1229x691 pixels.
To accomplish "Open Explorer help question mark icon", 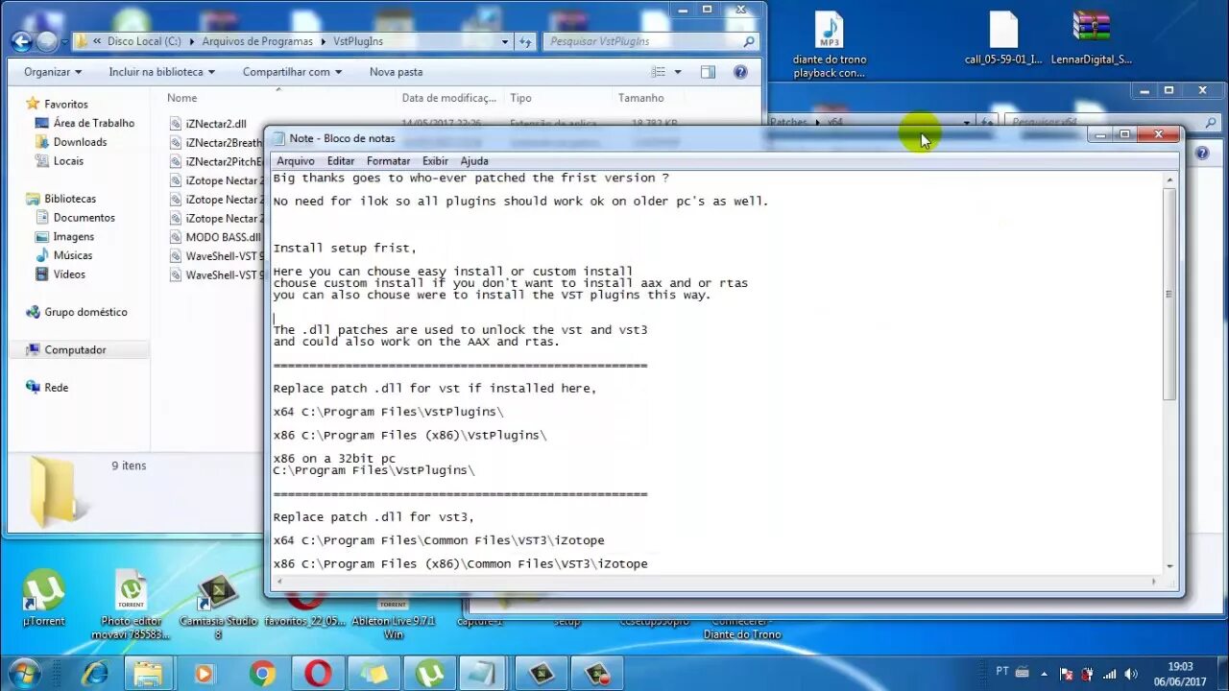I will [740, 72].
